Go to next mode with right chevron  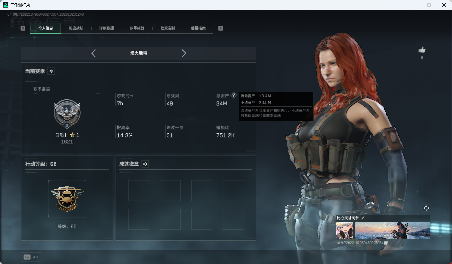[184, 53]
